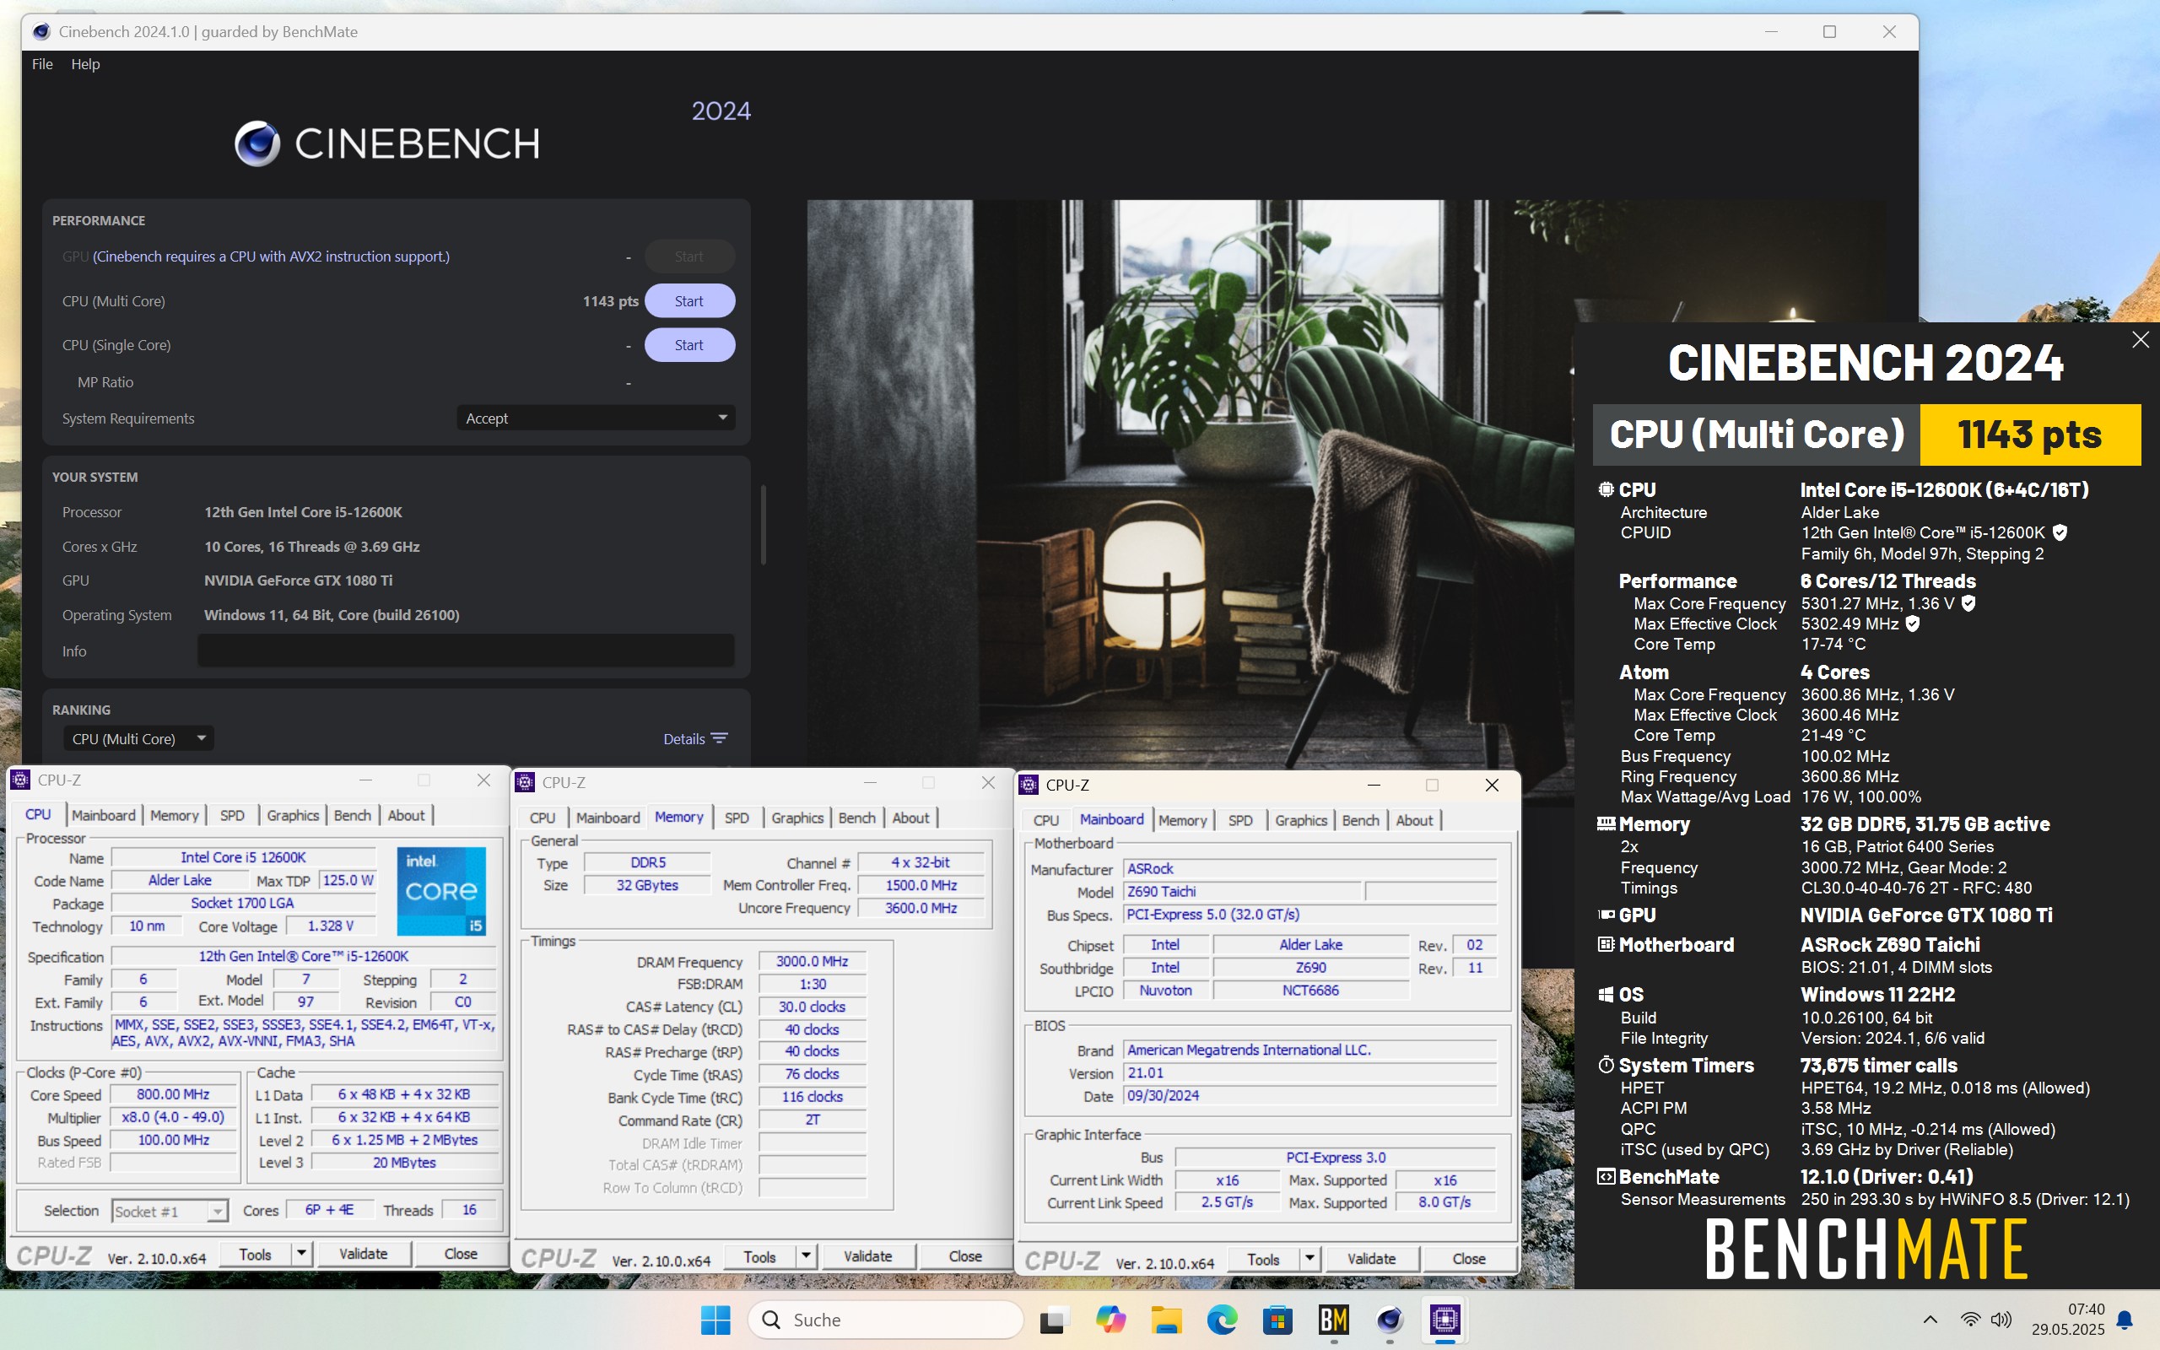Start the CPU Multi Core benchmark
Image resolution: width=2160 pixels, height=1350 pixels.
point(689,301)
